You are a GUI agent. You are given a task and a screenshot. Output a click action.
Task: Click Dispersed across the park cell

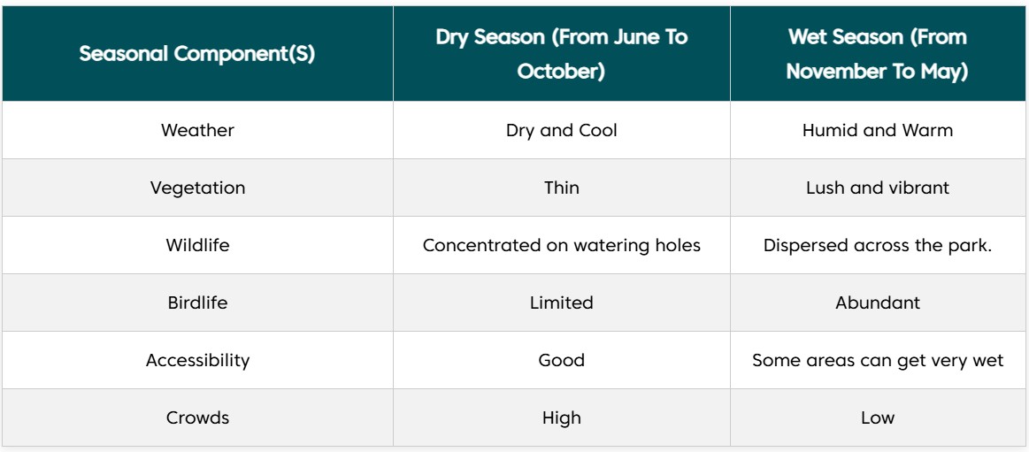click(877, 245)
